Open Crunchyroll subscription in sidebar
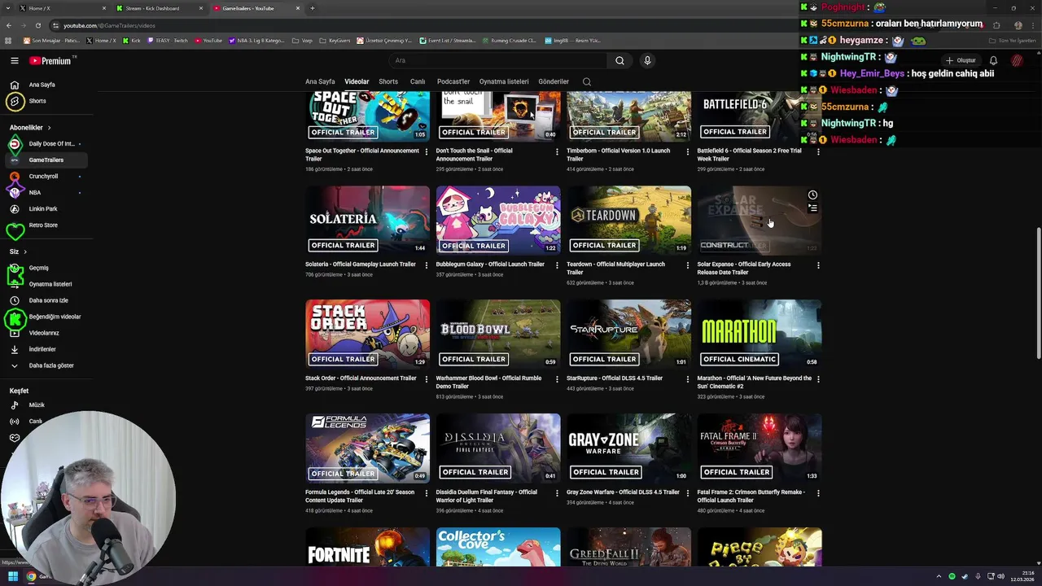Viewport: 1042px width, 586px height. click(x=45, y=177)
